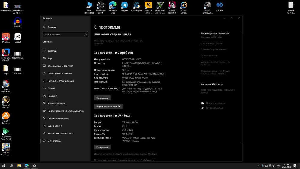Open Фокусировка внимания settings
The image size is (300, 169).
click(x=65, y=73)
